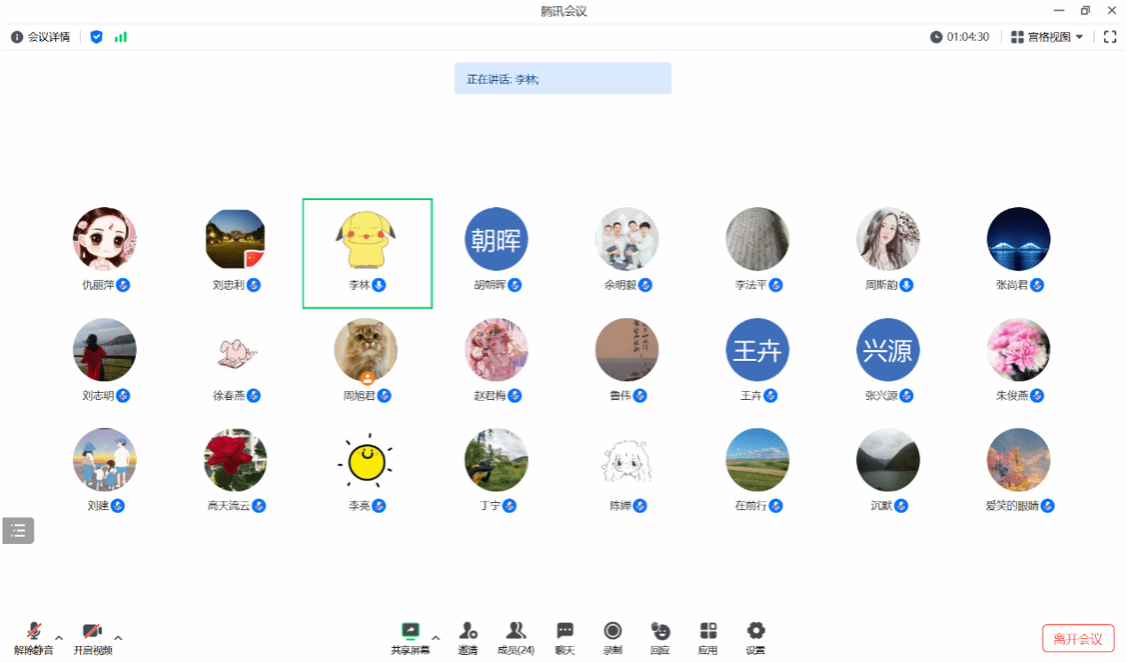This screenshot has width=1127, height=663.
Task: Click the blue security shield icon
Action: coord(97,37)
